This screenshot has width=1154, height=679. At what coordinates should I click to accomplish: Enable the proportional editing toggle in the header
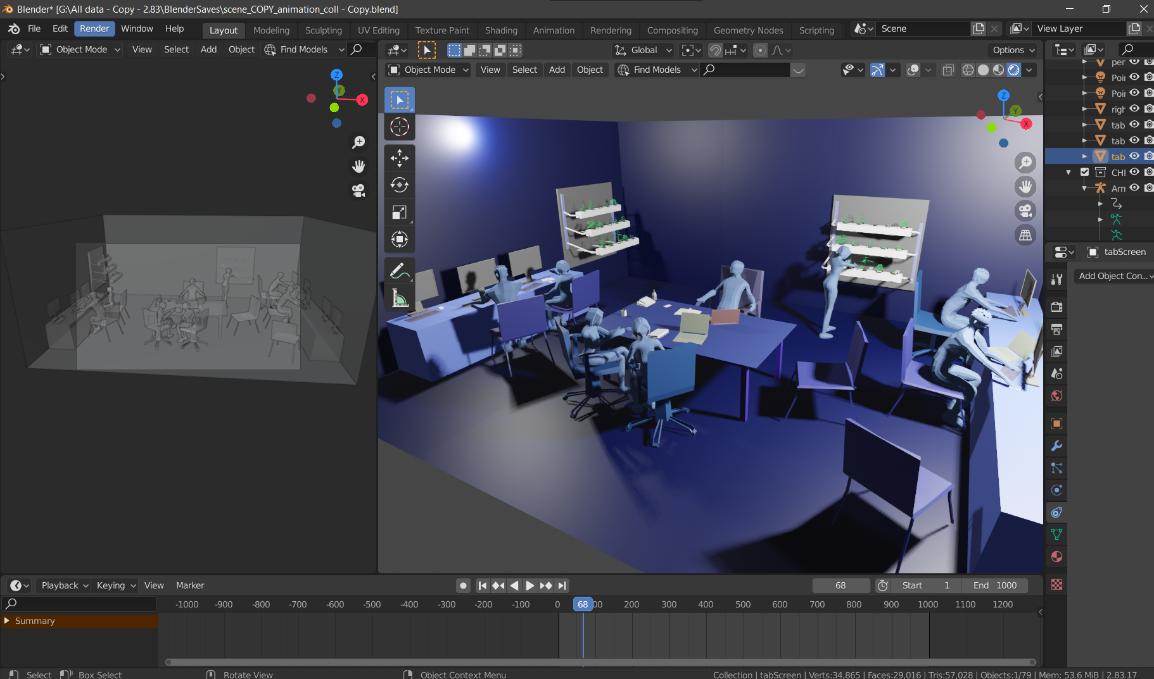759,50
